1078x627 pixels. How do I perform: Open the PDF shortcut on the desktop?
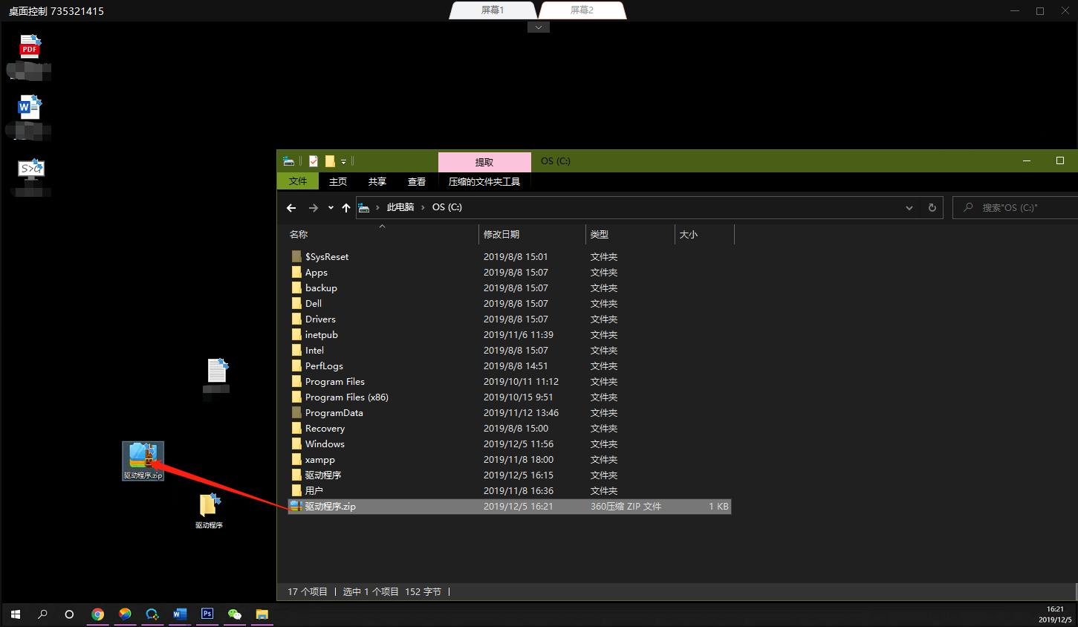pos(30,48)
